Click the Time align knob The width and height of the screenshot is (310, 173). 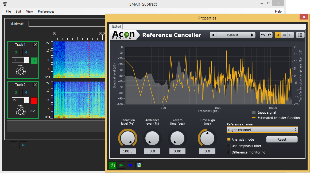(x=207, y=138)
